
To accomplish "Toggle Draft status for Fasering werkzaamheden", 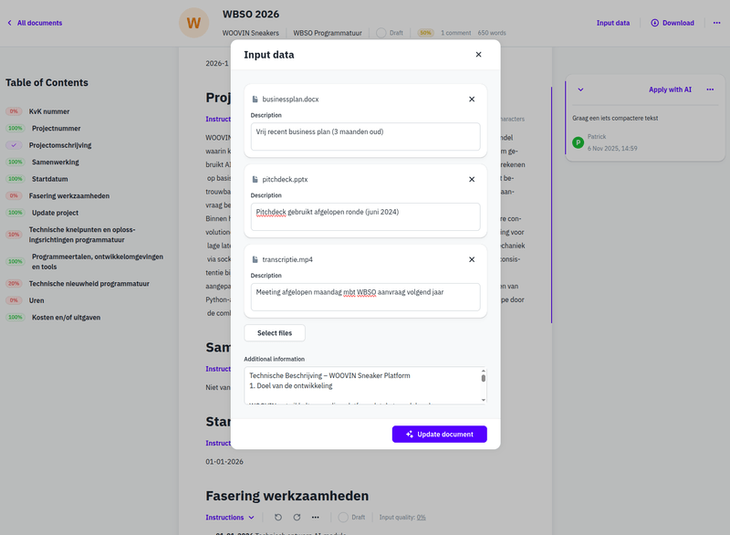I will 344,517.
